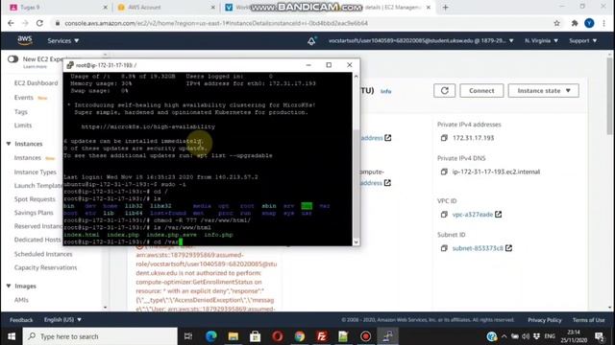Viewport: 615px width, 345px height.
Task: Click the browser back arrow
Action: pos(11,23)
